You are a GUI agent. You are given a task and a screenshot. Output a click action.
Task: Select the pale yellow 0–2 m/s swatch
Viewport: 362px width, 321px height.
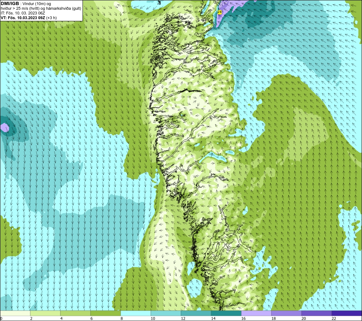[x=15, y=313]
